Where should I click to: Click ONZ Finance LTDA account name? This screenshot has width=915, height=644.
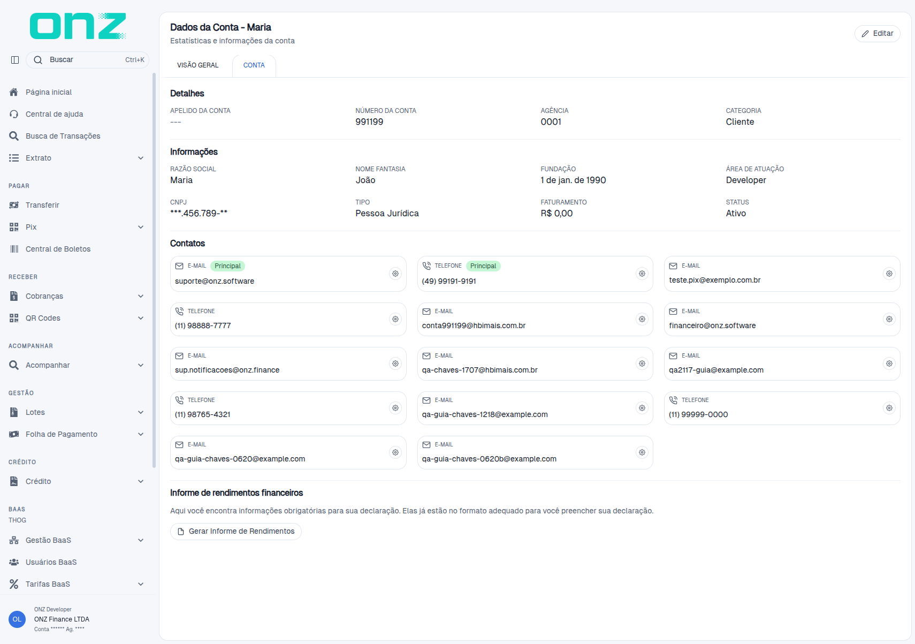coord(62,619)
